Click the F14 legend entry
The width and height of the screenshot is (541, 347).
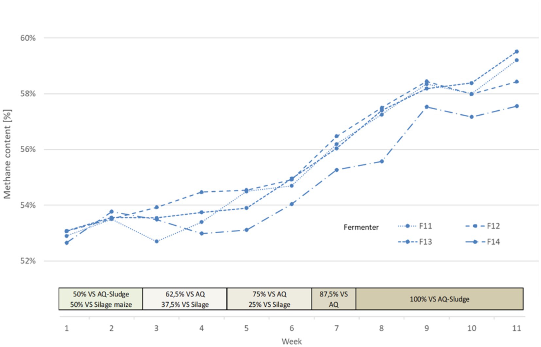click(482, 242)
